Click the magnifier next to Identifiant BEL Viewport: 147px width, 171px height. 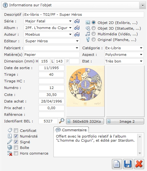(62, 121)
